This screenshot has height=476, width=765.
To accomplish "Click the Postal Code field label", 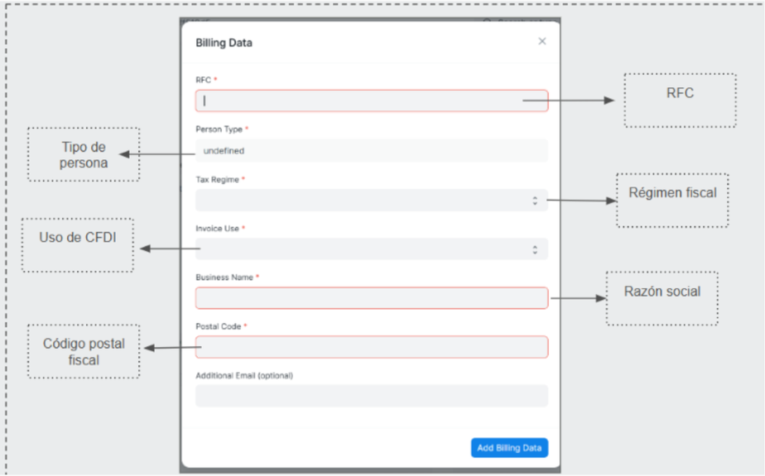I will [x=219, y=326].
